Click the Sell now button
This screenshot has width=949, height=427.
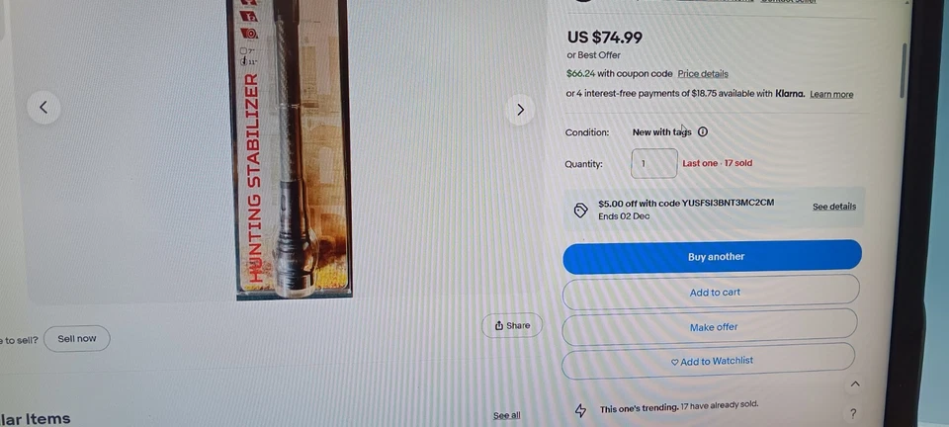[x=77, y=339]
